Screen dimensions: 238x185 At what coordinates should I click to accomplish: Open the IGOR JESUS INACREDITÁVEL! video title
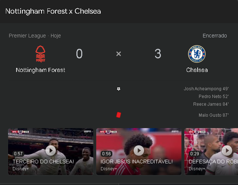[x=136, y=162]
